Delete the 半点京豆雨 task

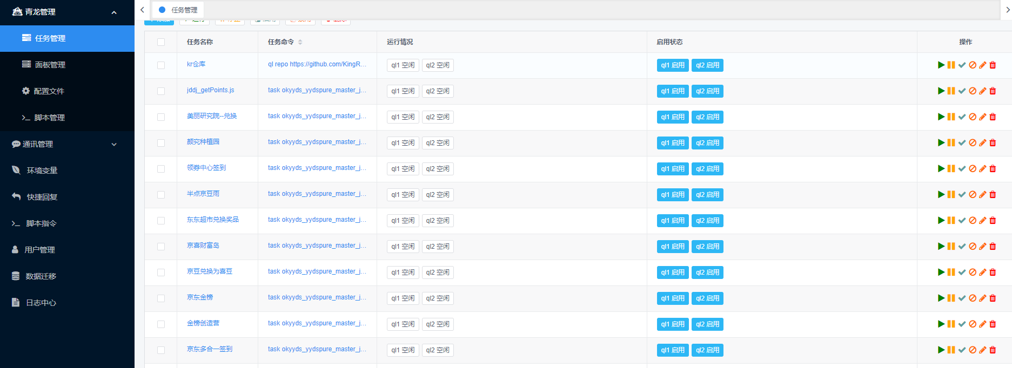(993, 194)
